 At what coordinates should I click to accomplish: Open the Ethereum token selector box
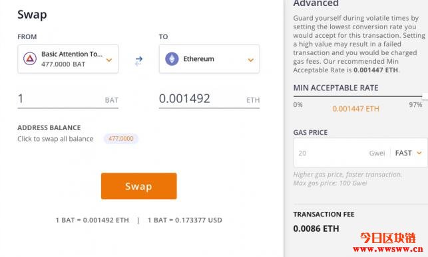[209, 59]
